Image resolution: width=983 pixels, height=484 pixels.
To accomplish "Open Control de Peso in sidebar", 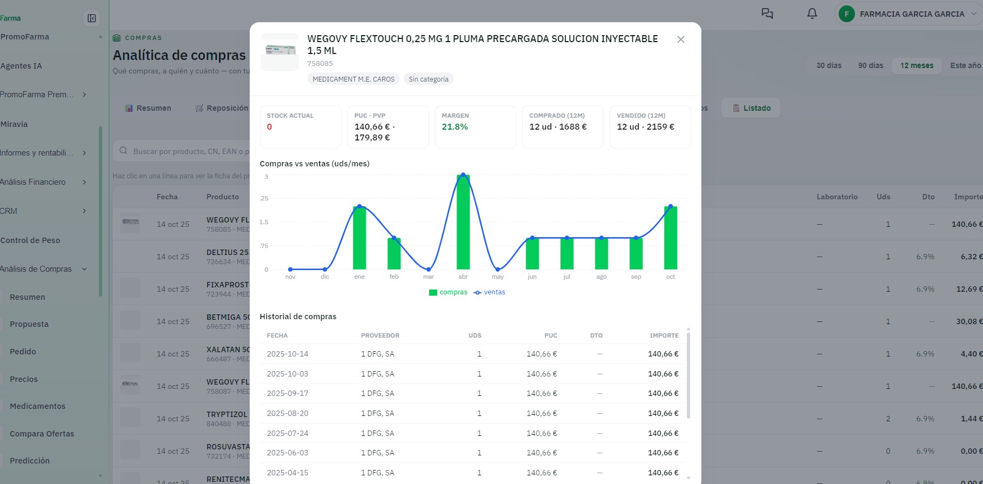I will click(30, 240).
